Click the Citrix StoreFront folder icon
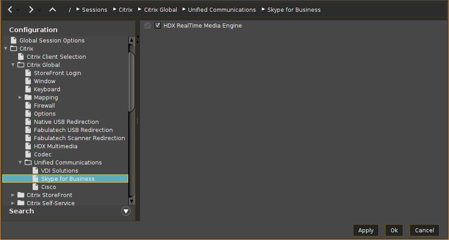The height and width of the screenshot is (240, 449). [21, 195]
